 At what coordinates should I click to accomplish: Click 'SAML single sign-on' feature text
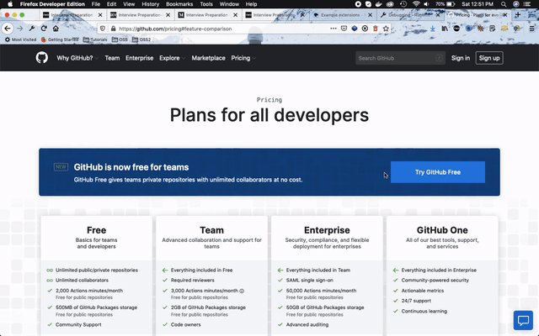coord(310,280)
